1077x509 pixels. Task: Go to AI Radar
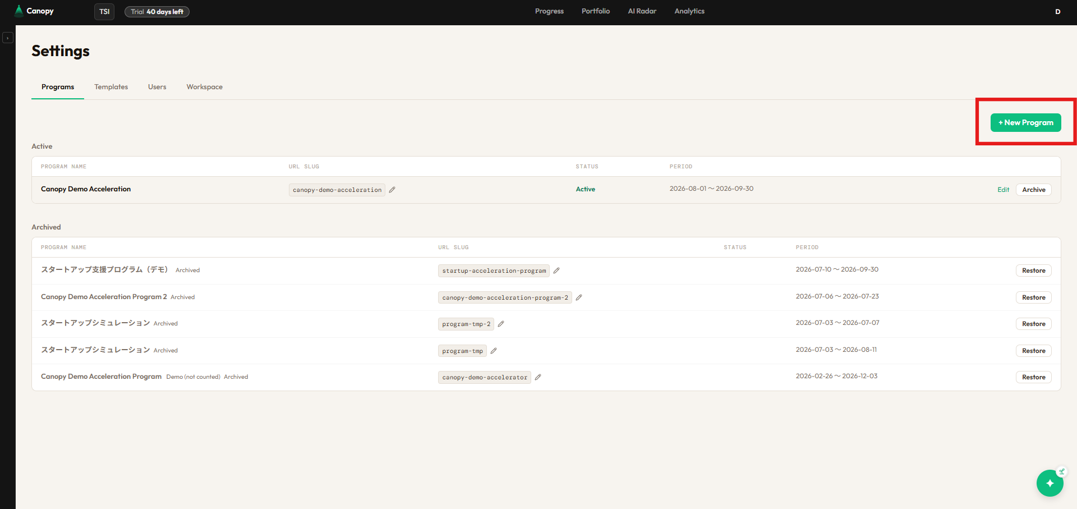[642, 11]
